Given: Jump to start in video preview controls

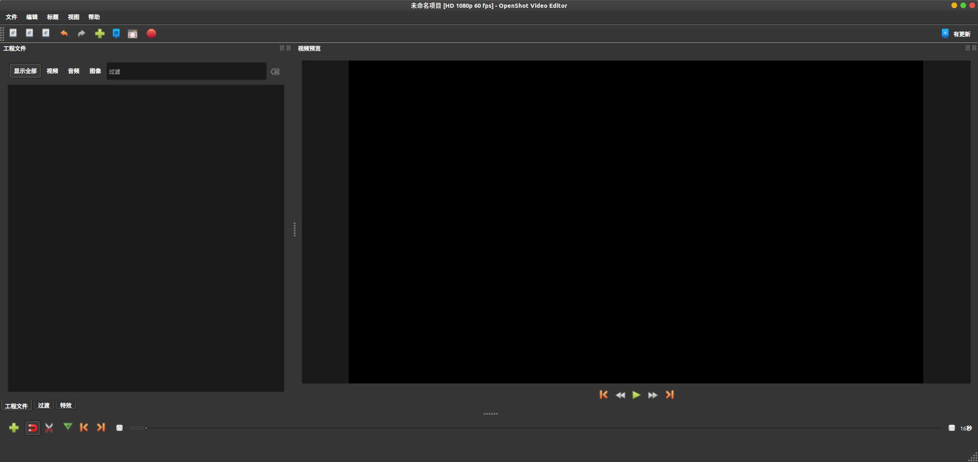Looking at the screenshot, I should point(604,395).
